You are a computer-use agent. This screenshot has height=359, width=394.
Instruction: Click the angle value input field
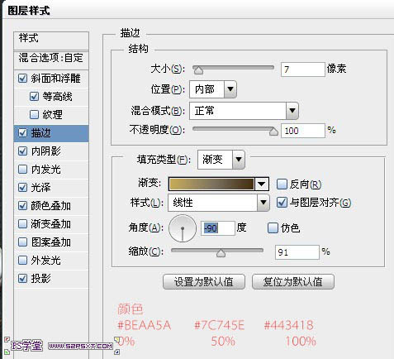pos(218,228)
